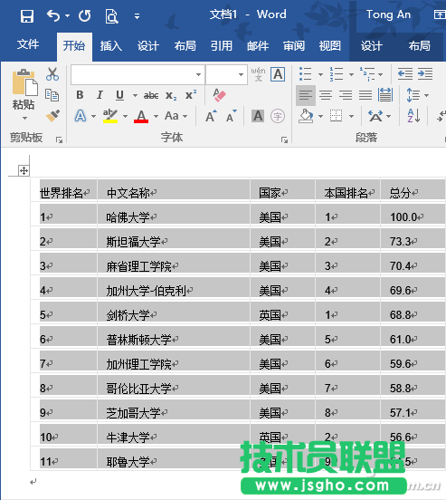The width and height of the screenshot is (446, 500).
Task: Apply character border
Action: (x=278, y=74)
